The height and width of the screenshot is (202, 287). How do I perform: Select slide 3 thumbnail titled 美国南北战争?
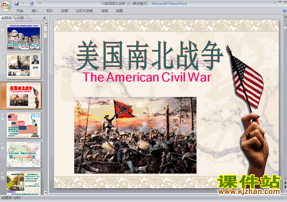click(x=24, y=96)
